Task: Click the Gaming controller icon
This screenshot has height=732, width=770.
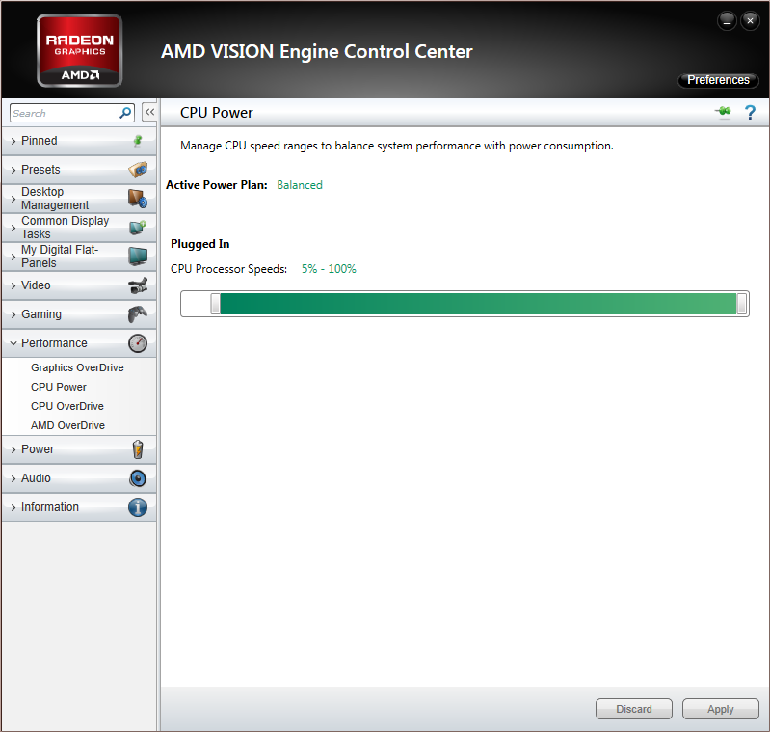Action: click(138, 314)
